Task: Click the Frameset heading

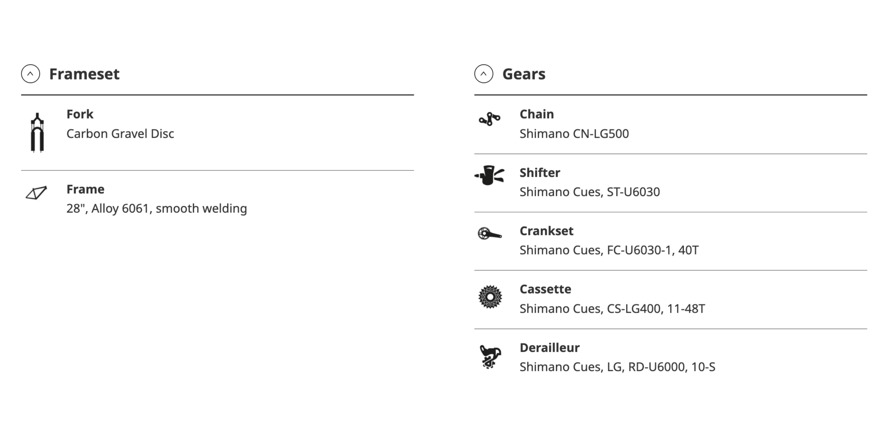Action: click(84, 74)
